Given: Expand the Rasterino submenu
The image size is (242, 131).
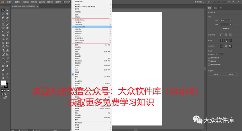Looking at the screenshot, I should pyautogui.click(x=92, y=34).
